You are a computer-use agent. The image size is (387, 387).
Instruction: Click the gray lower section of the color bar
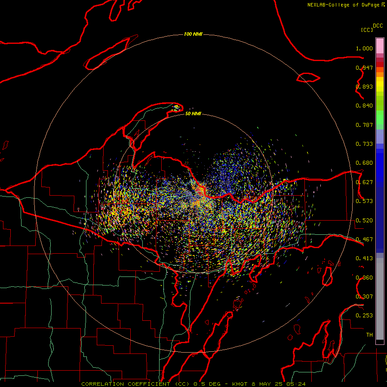coord(380,299)
